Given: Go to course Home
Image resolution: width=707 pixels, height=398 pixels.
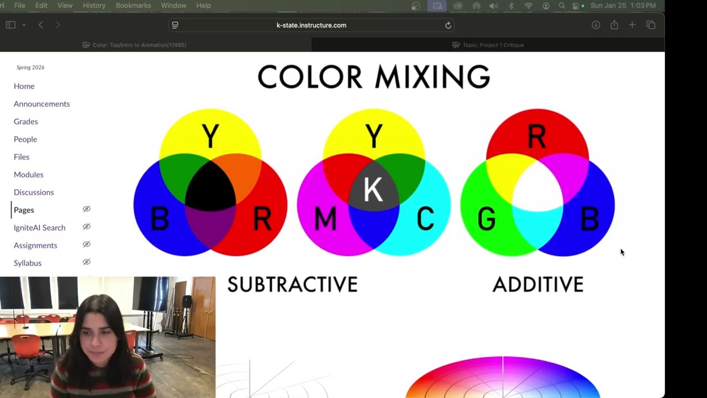Looking at the screenshot, I should 24,86.
